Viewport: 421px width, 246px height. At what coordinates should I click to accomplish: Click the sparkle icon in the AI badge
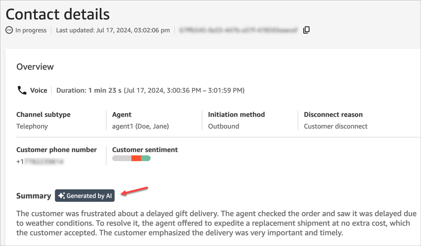[62, 196]
